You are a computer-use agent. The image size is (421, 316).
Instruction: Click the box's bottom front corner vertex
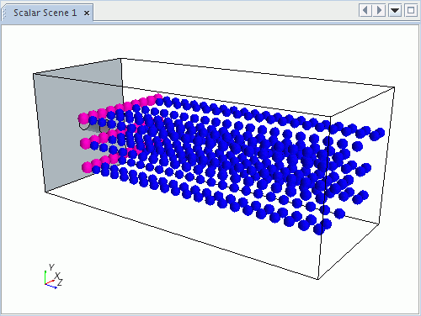pos(318,279)
